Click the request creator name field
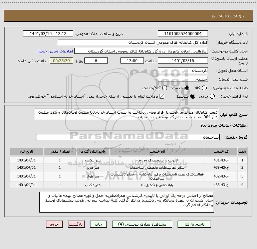The height and width of the screenshot is (249, 257). tap(141, 51)
